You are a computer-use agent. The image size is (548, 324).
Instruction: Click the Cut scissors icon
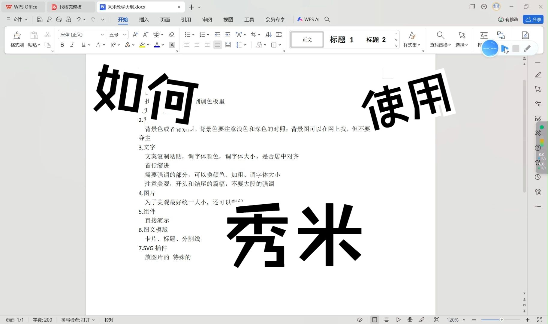[47, 35]
